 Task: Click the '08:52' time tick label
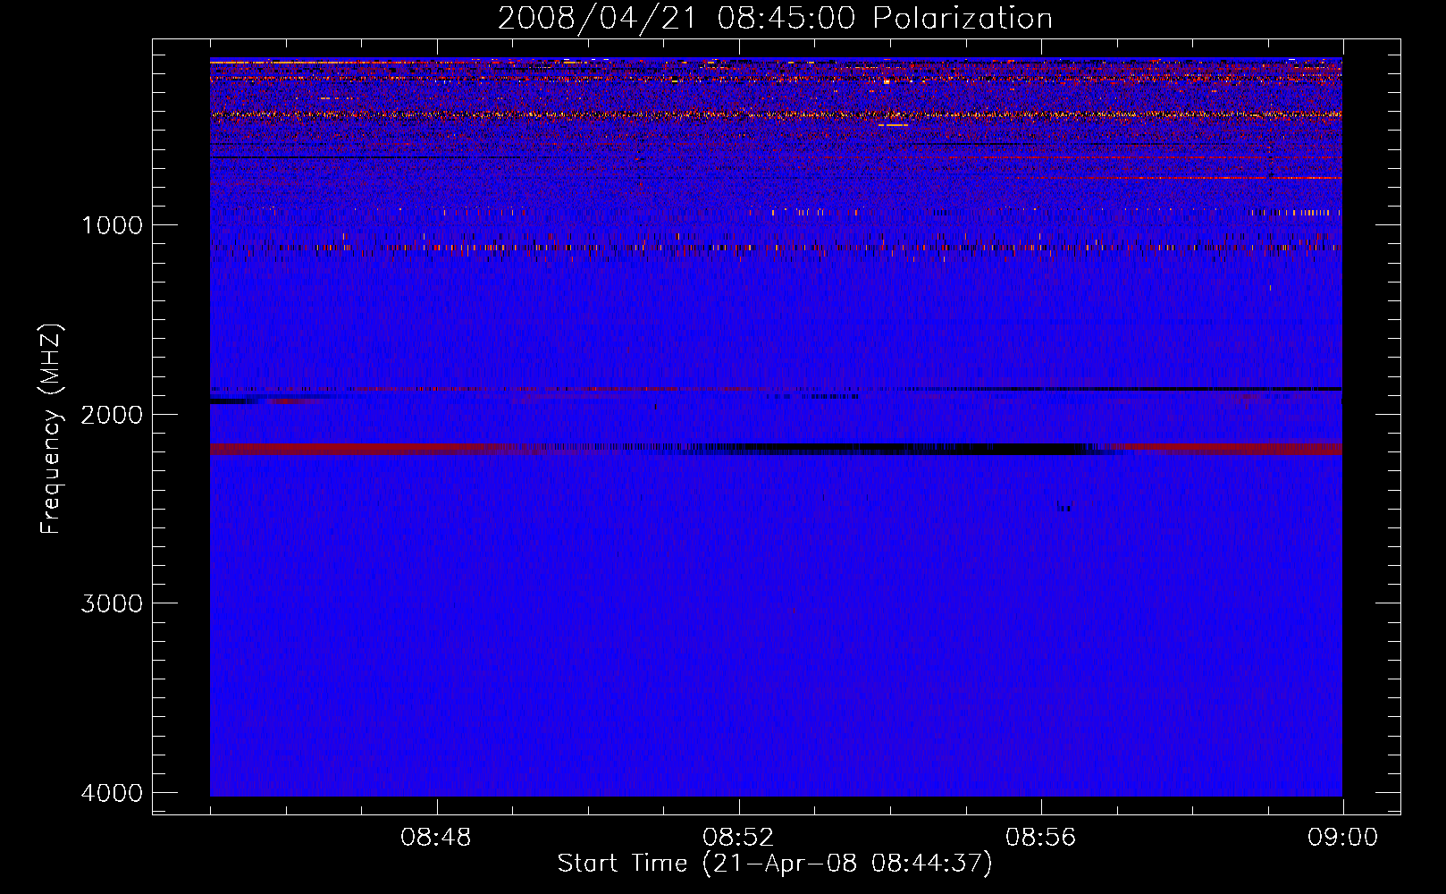[x=738, y=838]
